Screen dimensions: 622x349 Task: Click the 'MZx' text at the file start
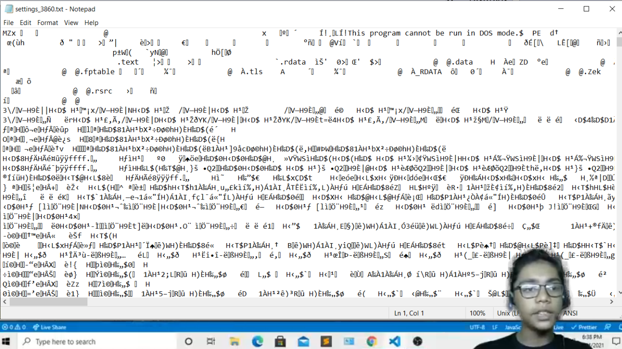point(9,33)
